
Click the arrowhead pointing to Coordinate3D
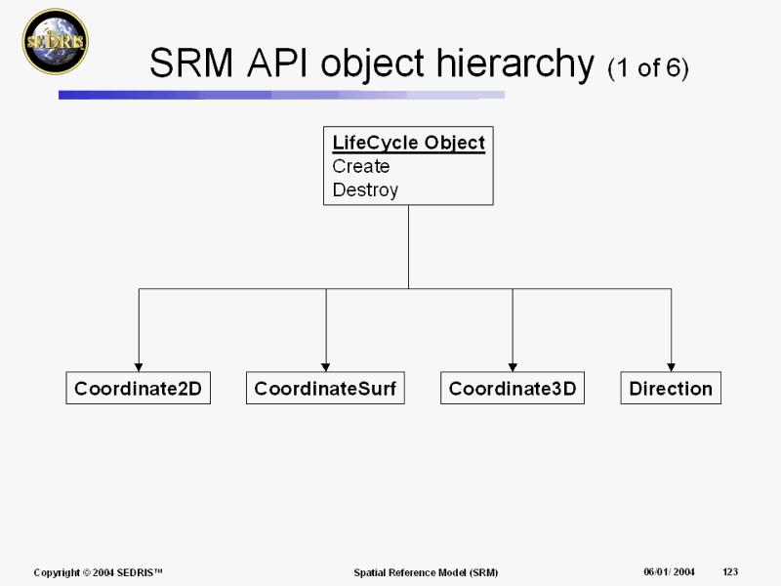point(513,365)
